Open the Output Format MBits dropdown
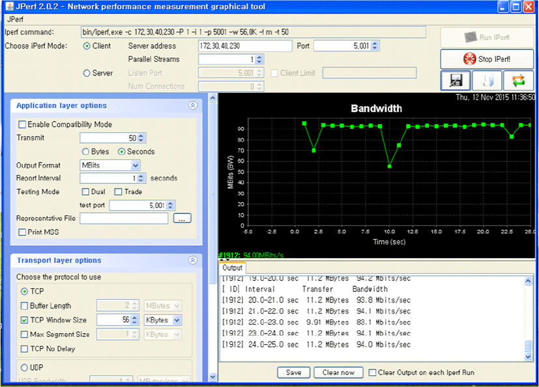 [x=136, y=165]
